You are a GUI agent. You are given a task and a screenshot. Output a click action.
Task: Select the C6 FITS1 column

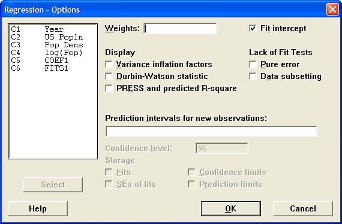tap(53, 68)
